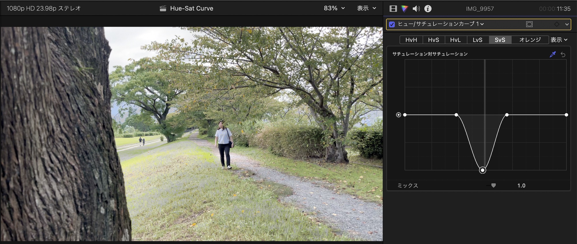This screenshot has width=577, height=244.
Task: Click the clapperboard icon beside Hue-Sat Curve
Action: pos(163,8)
